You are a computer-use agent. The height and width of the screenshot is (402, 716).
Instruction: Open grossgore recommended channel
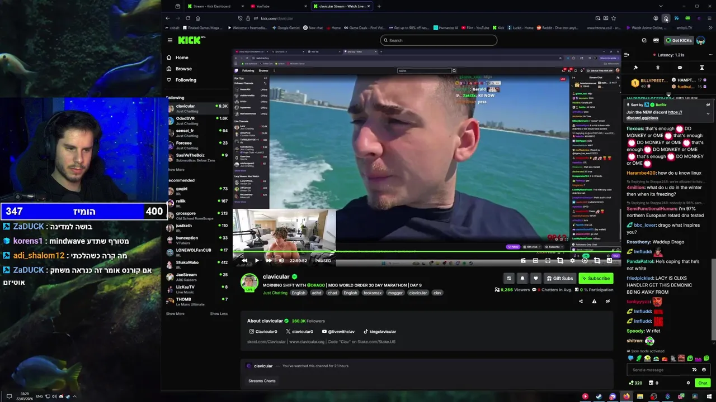(199, 216)
